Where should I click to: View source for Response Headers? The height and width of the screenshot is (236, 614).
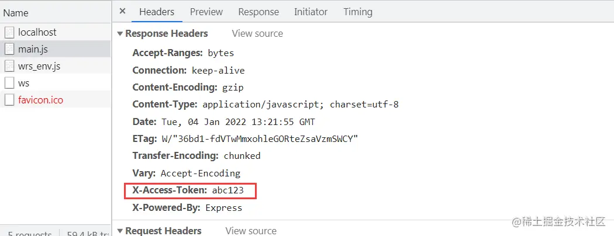pos(257,34)
